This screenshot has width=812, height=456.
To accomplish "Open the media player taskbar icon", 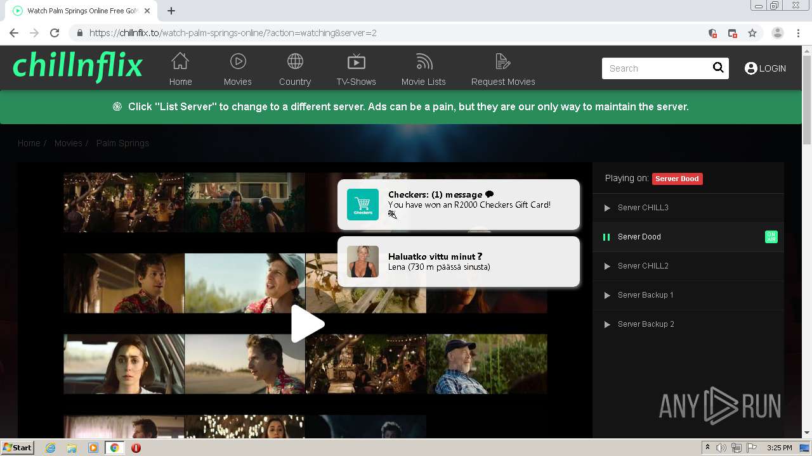I will click(x=93, y=448).
